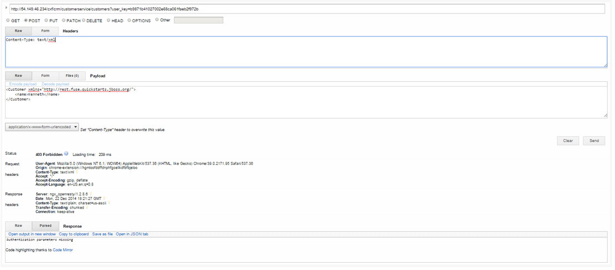Click the status code help icon beside 403 Forbidden
This screenshot has height=270, width=615.
pos(66,153)
